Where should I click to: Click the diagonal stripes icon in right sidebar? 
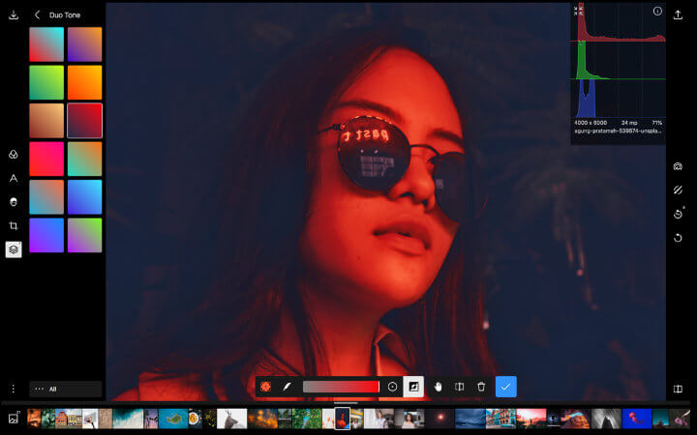(678, 190)
